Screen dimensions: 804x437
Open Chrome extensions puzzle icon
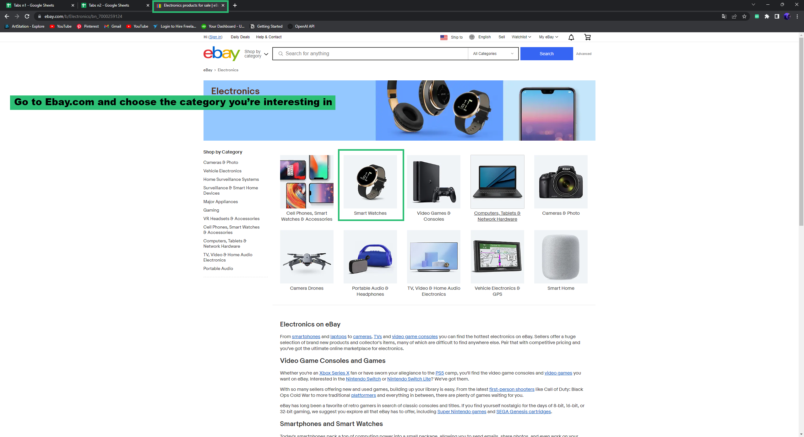click(767, 16)
